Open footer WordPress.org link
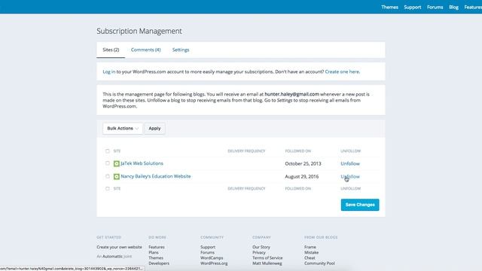This screenshot has height=271, width=482. pos(214,263)
